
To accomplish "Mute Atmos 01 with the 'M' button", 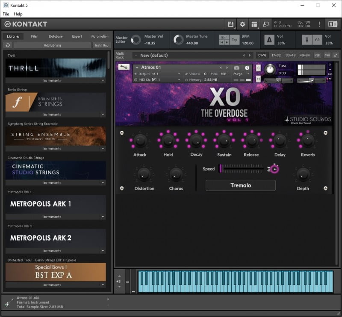I will 258,79.
